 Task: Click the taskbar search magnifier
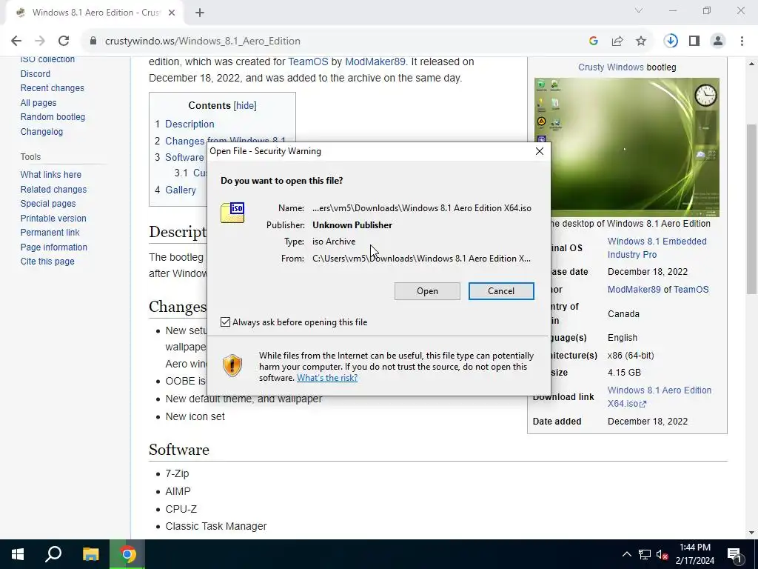[x=53, y=554]
